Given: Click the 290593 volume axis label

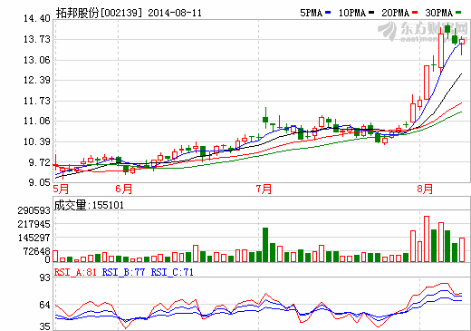Looking at the screenshot, I should point(34,210).
